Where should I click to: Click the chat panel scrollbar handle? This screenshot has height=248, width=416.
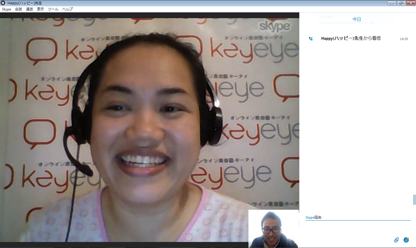point(414,200)
